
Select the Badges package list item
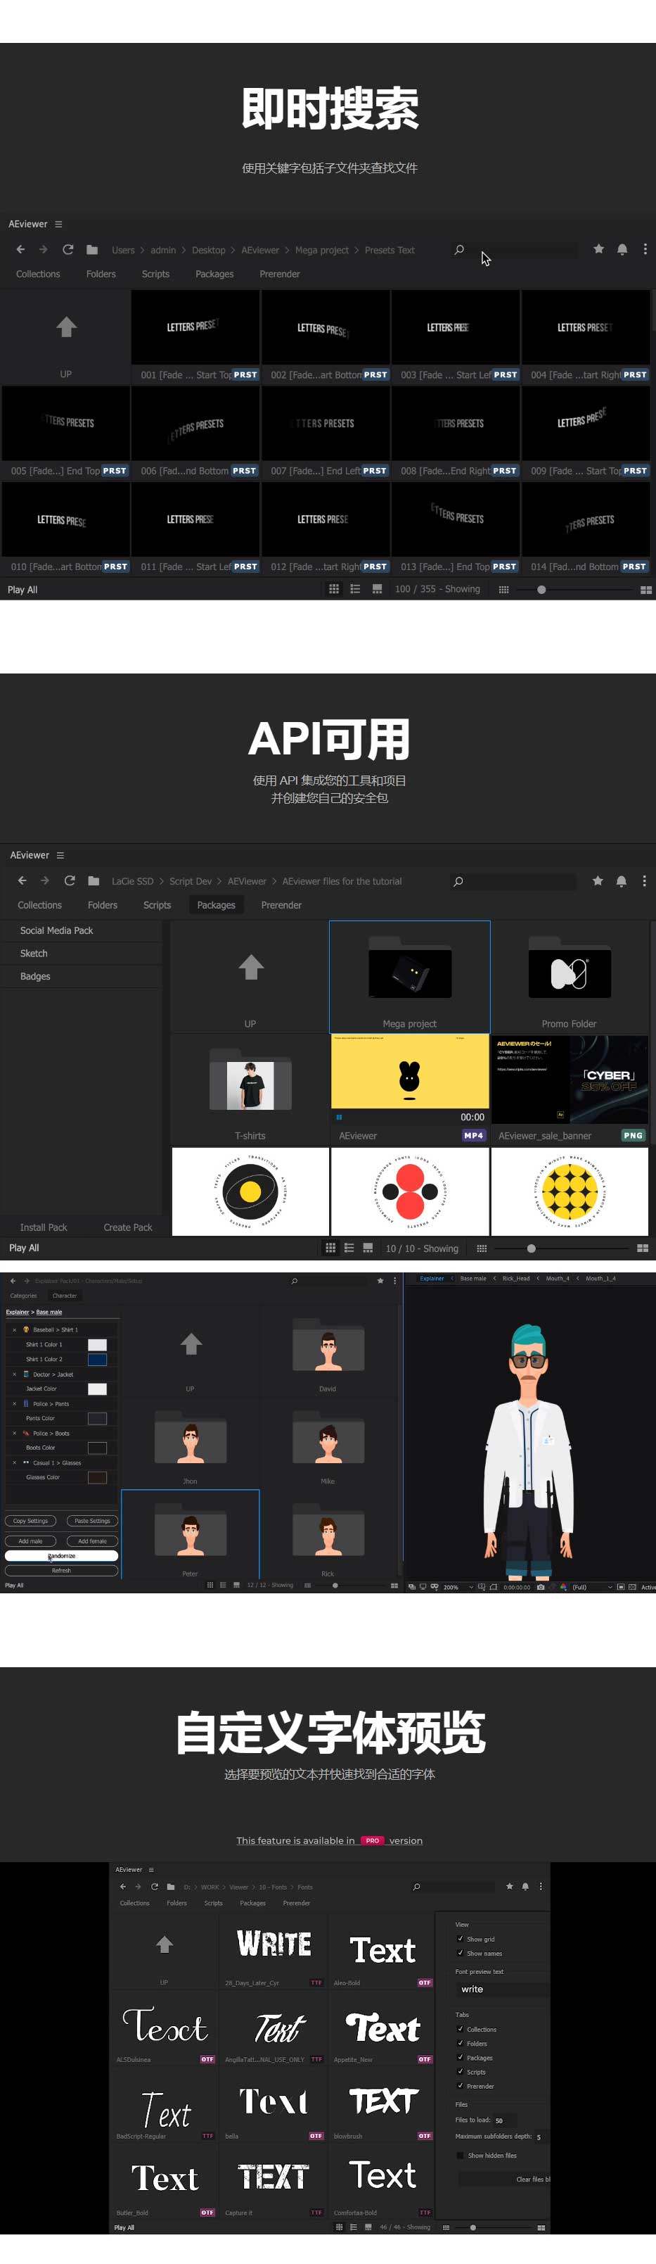point(81,976)
